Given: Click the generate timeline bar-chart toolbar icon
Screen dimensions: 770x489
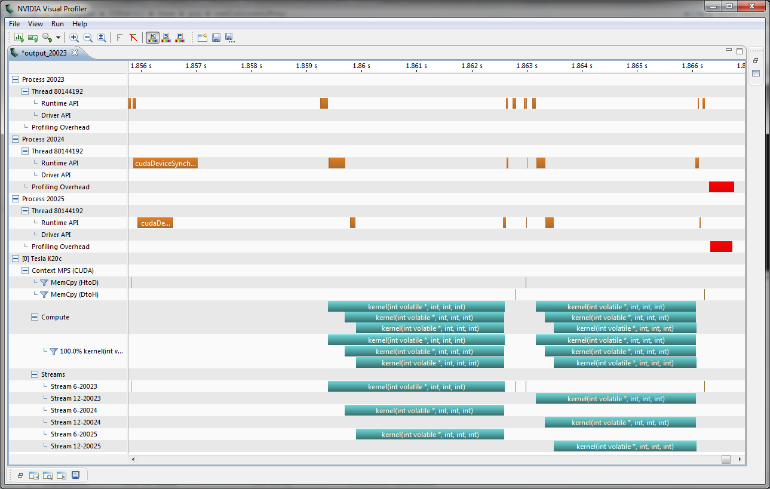Looking at the screenshot, I should (19, 38).
